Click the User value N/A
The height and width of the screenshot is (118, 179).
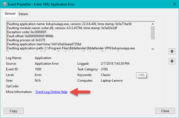[38, 80]
